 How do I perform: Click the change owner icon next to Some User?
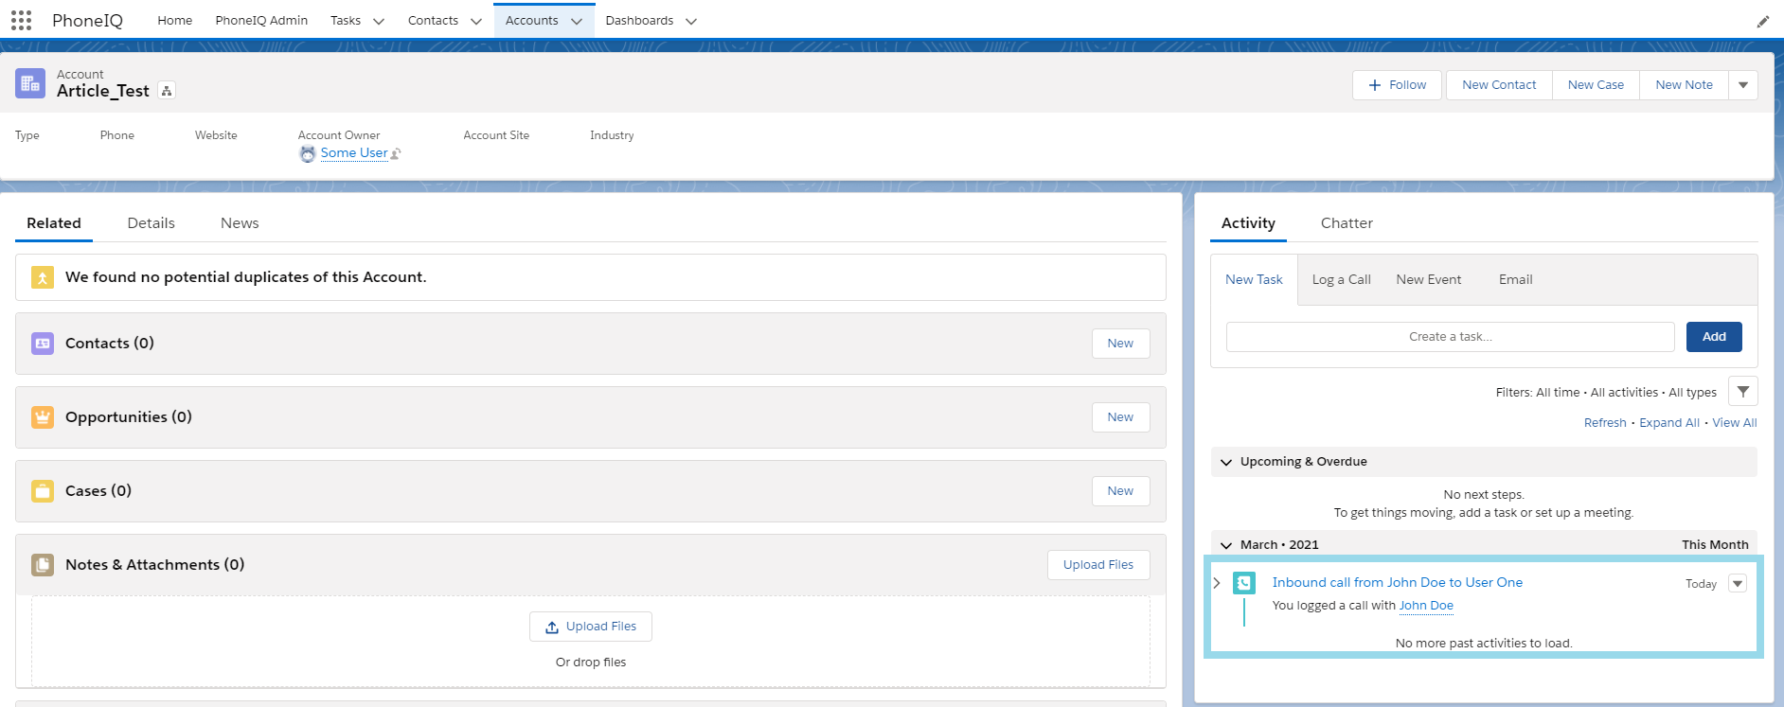tap(396, 153)
